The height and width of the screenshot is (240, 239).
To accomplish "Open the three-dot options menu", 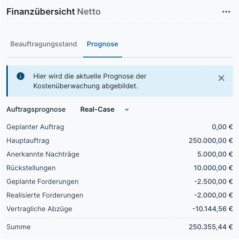I will [x=226, y=12].
